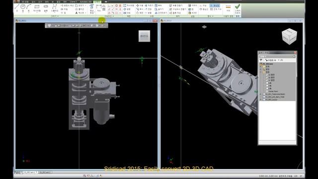Open the Text tool dropdown arrow
The image size is (318, 179).
(x=85, y=13)
